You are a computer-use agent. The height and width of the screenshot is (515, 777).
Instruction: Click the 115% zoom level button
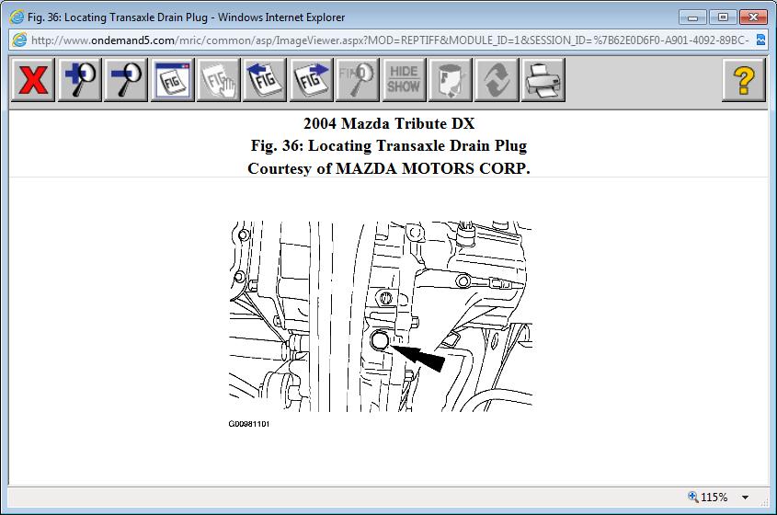click(708, 498)
